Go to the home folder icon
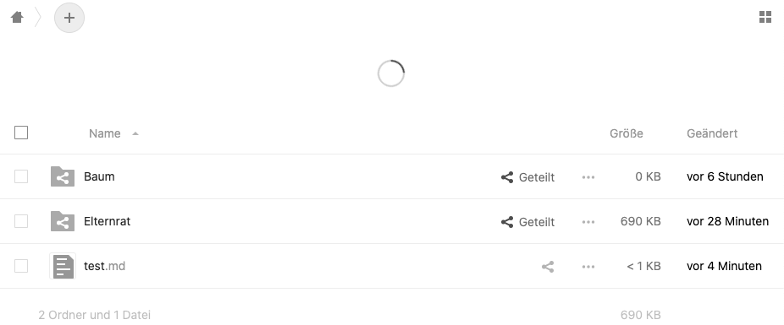 (17, 18)
